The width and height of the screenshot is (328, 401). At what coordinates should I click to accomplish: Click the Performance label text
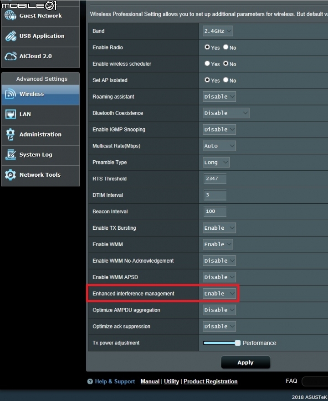[259, 343]
